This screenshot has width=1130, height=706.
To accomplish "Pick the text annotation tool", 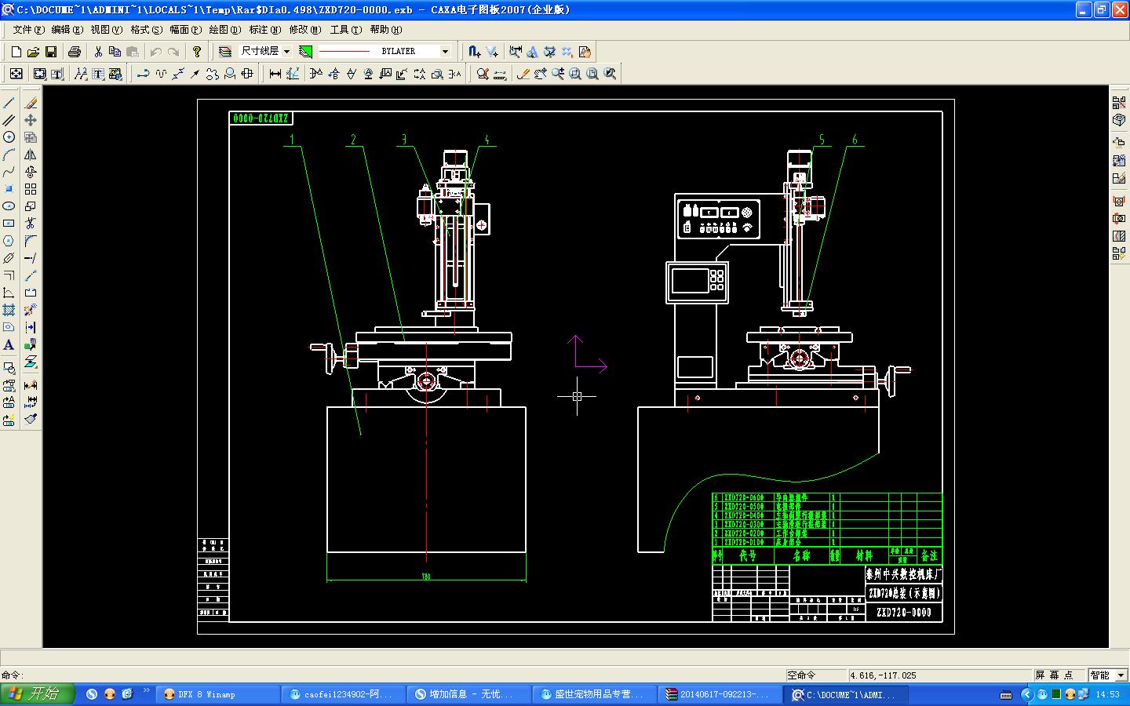I will pos(9,345).
